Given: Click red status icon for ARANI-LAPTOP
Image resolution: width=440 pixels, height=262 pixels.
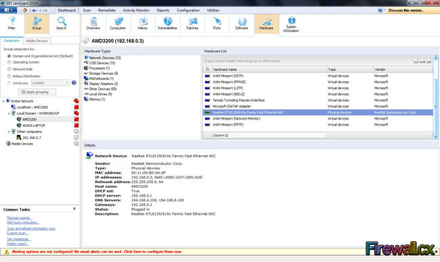Looking at the screenshot, I should 76,126.
